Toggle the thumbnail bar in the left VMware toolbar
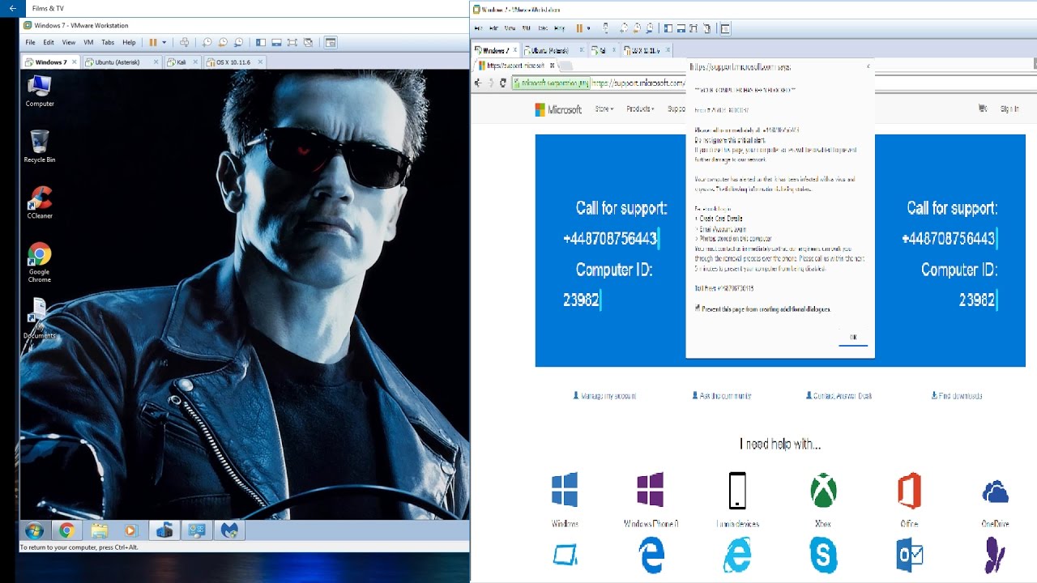The image size is (1037, 583). point(276,42)
